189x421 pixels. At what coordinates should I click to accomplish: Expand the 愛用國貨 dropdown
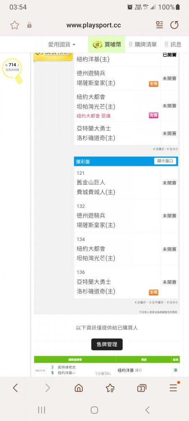coord(62,45)
